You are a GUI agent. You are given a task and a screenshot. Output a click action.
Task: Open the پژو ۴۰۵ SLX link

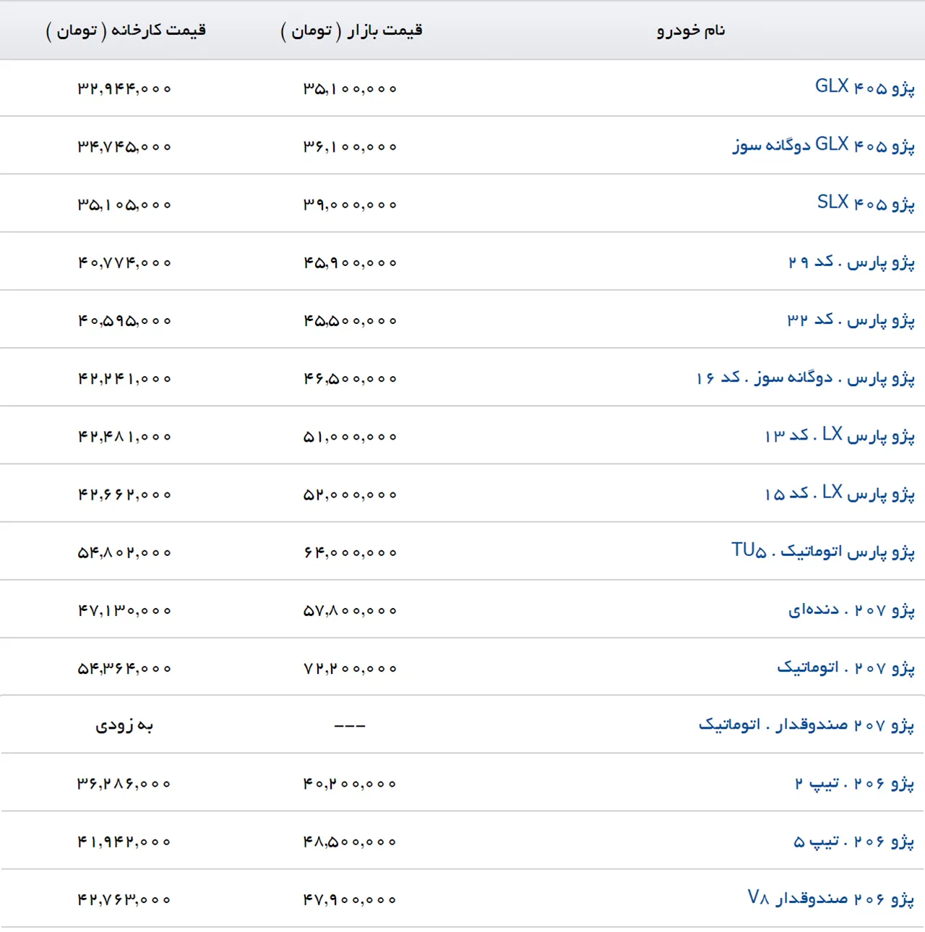(866, 203)
